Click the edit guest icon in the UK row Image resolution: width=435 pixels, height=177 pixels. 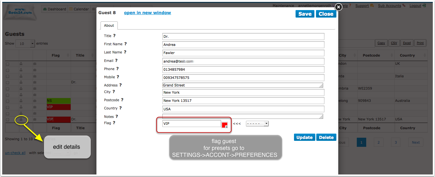(21, 64)
